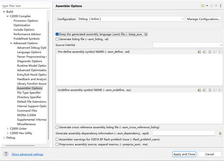
Task: Click the Apply and Close button
Action: tap(184, 154)
